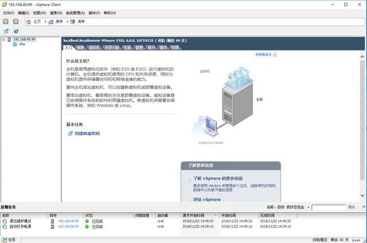Image resolution: width=367 pixels, height=243 pixels.
Task: Click the first 清单 inventory icon in the breadcrumb
Action: (50, 22)
